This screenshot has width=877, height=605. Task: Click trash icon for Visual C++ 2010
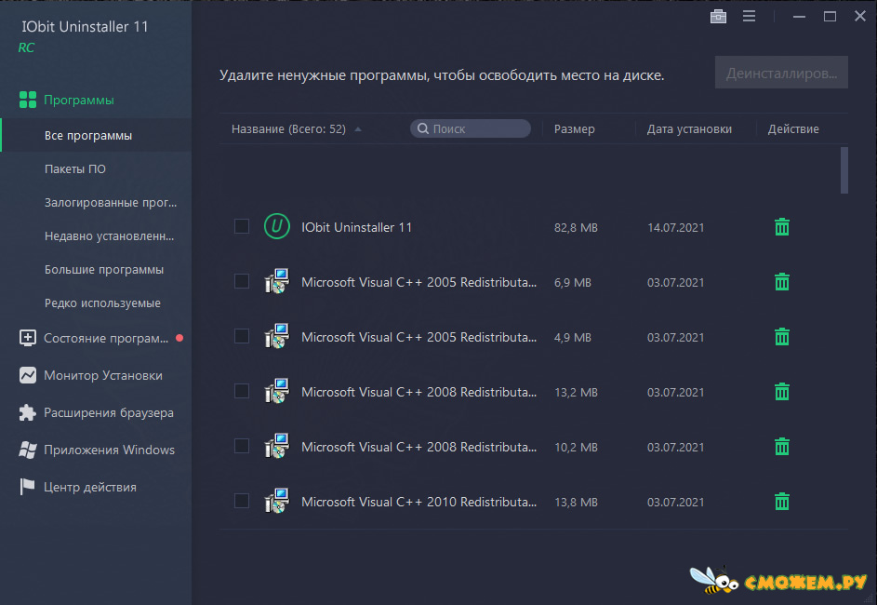pos(782,501)
